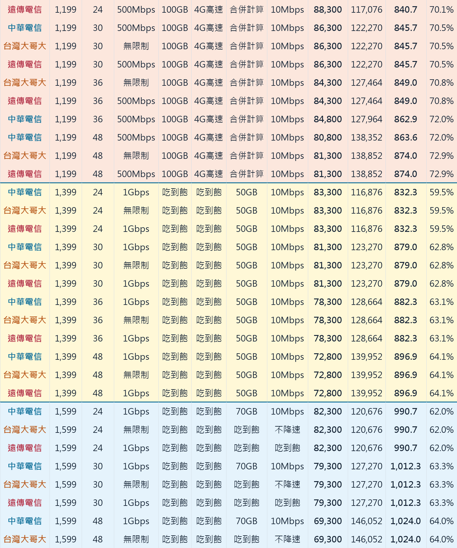Select the 70.1% percentage cell
The height and width of the screenshot is (548, 457).
[x=442, y=10]
